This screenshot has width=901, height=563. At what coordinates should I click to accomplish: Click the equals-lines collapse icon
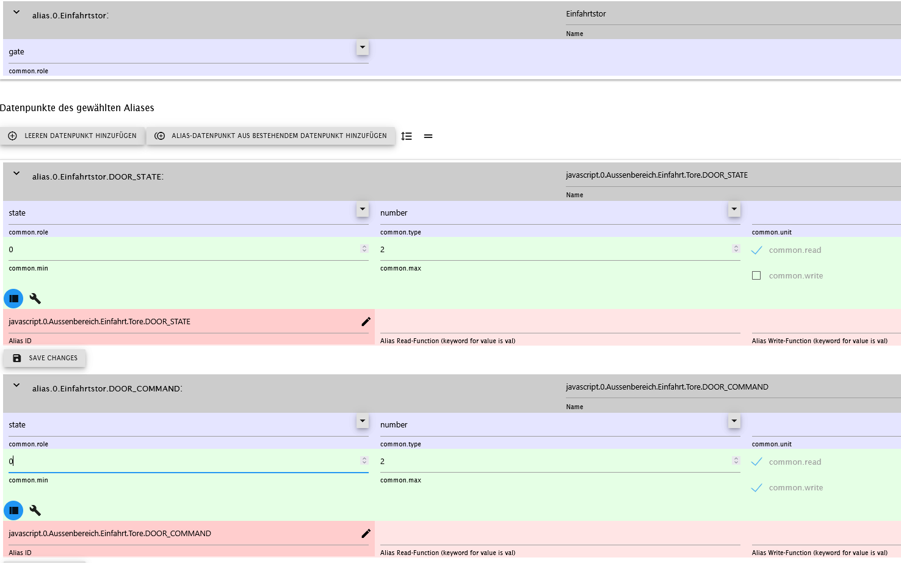428,136
